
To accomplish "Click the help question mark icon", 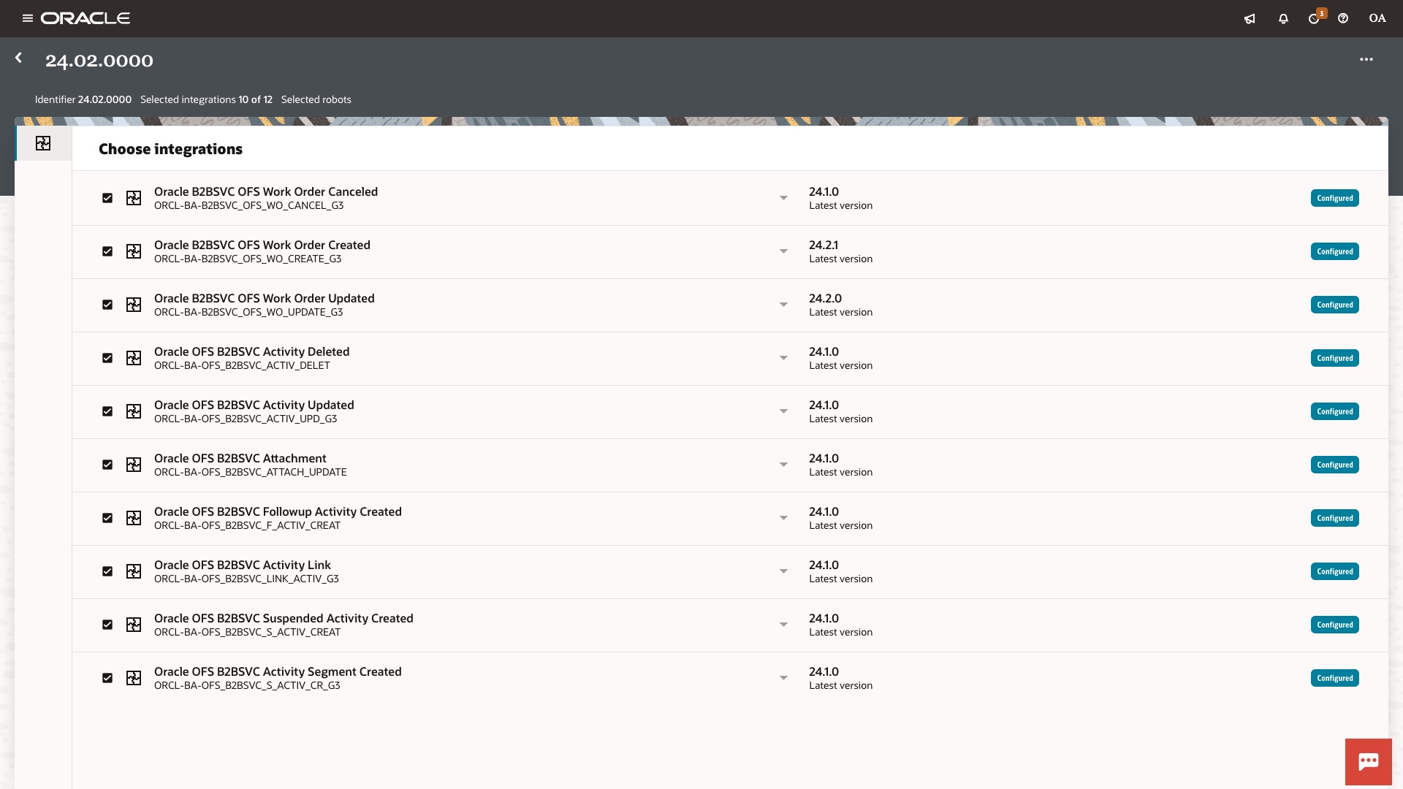I will (x=1343, y=19).
